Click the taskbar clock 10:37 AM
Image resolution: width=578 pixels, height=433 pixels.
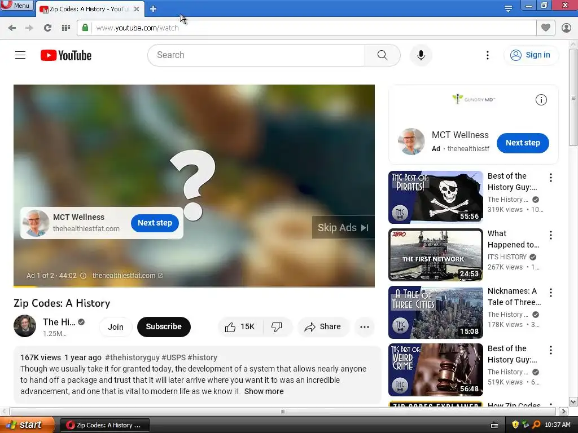(558, 425)
